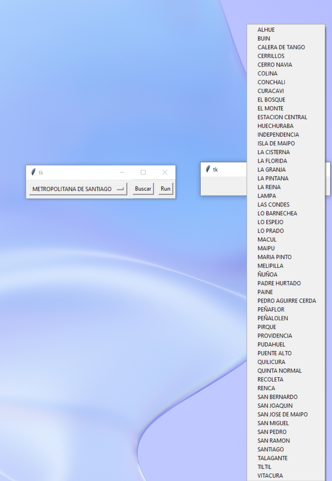Select BUIN from the comuna list

coord(286,38)
